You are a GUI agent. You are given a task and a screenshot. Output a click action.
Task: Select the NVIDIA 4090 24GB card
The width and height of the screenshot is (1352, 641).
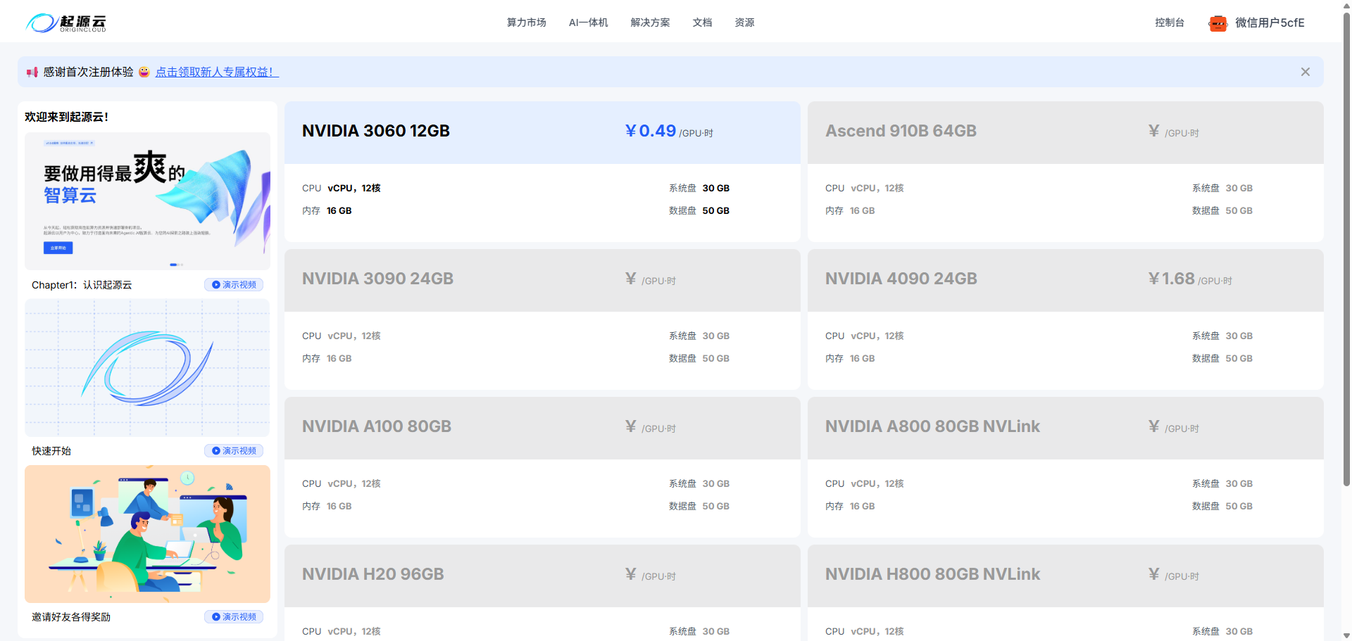coord(1065,319)
